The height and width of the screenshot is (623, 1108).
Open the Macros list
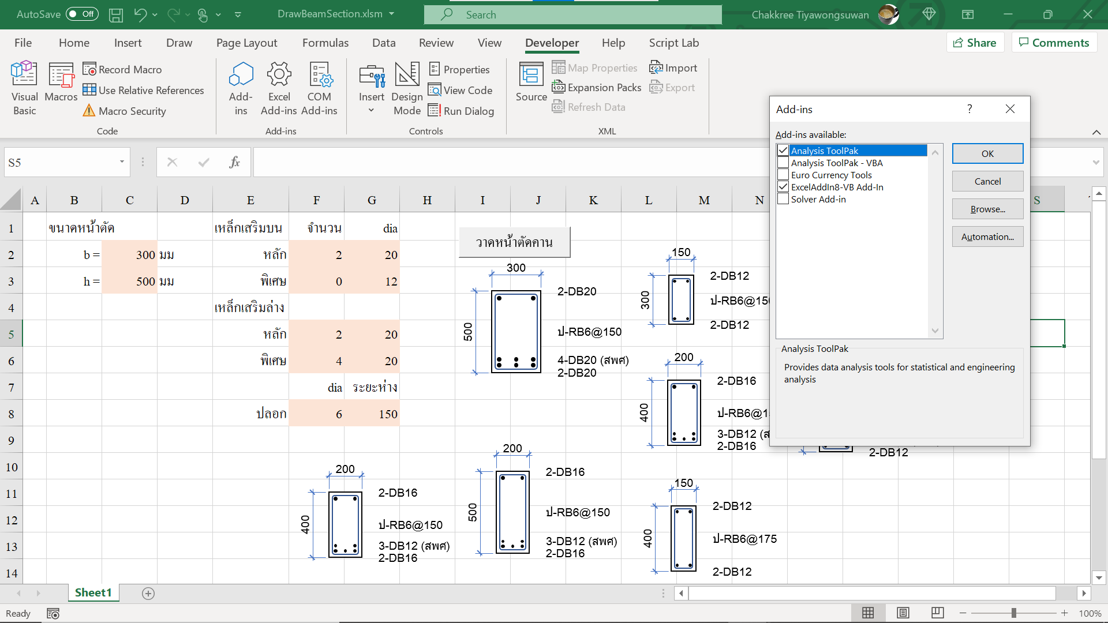click(x=61, y=82)
